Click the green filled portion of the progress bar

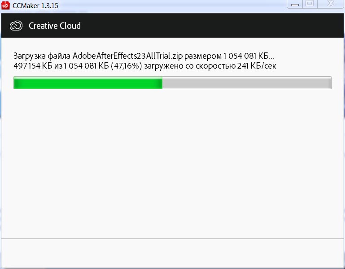click(88, 82)
